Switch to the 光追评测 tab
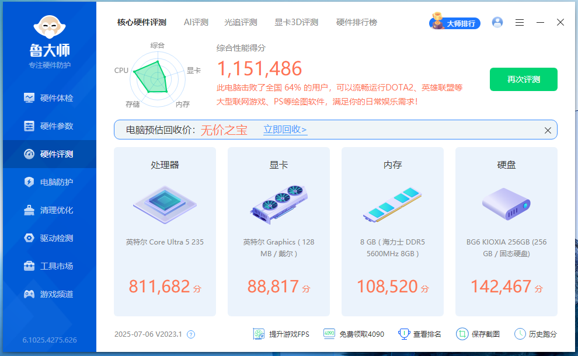The image size is (578, 356). tap(241, 23)
